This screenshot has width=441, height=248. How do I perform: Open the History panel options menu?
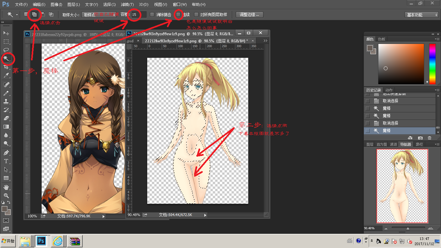436,90
